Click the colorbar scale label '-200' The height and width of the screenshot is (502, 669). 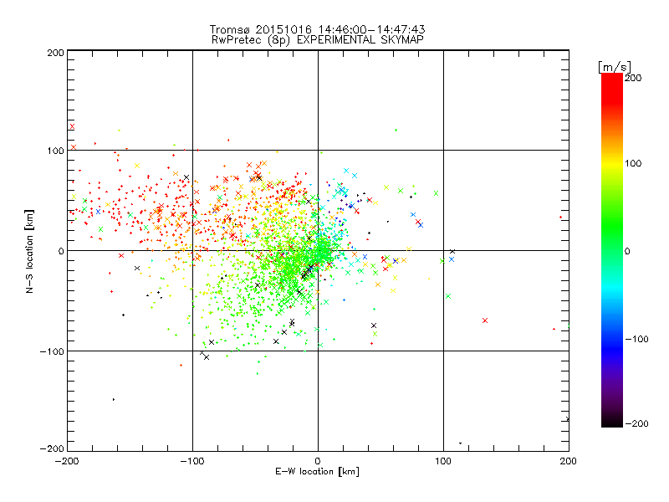[636, 424]
